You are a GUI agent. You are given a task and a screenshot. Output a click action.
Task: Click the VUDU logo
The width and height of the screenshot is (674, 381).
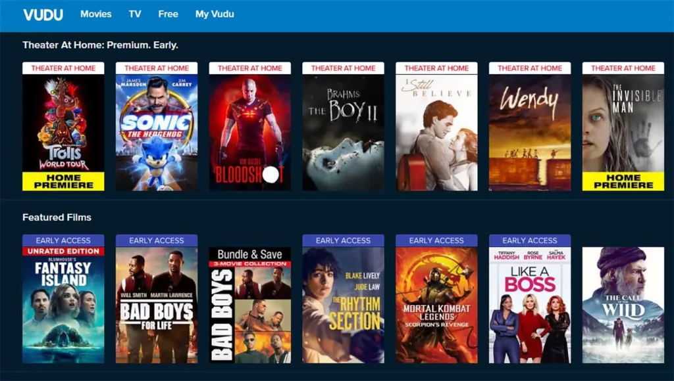tap(43, 14)
